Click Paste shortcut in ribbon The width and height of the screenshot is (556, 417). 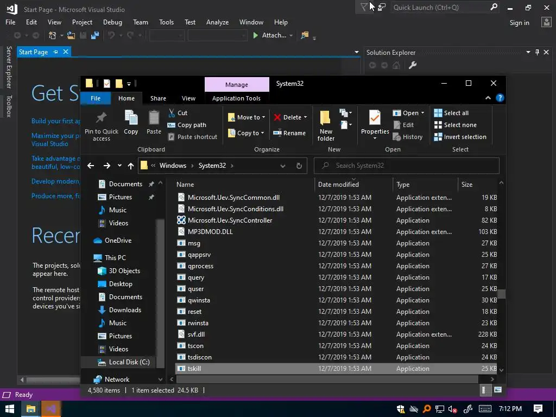[x=192, y=137]
